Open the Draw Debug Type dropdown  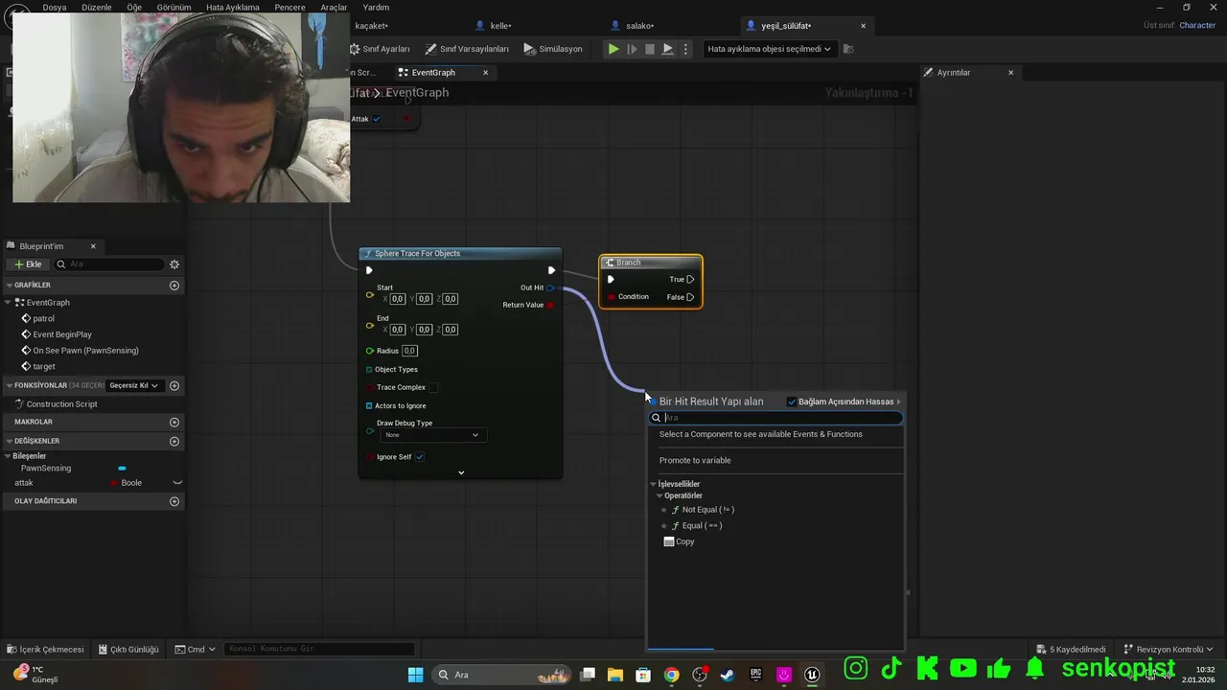(432, 435)
